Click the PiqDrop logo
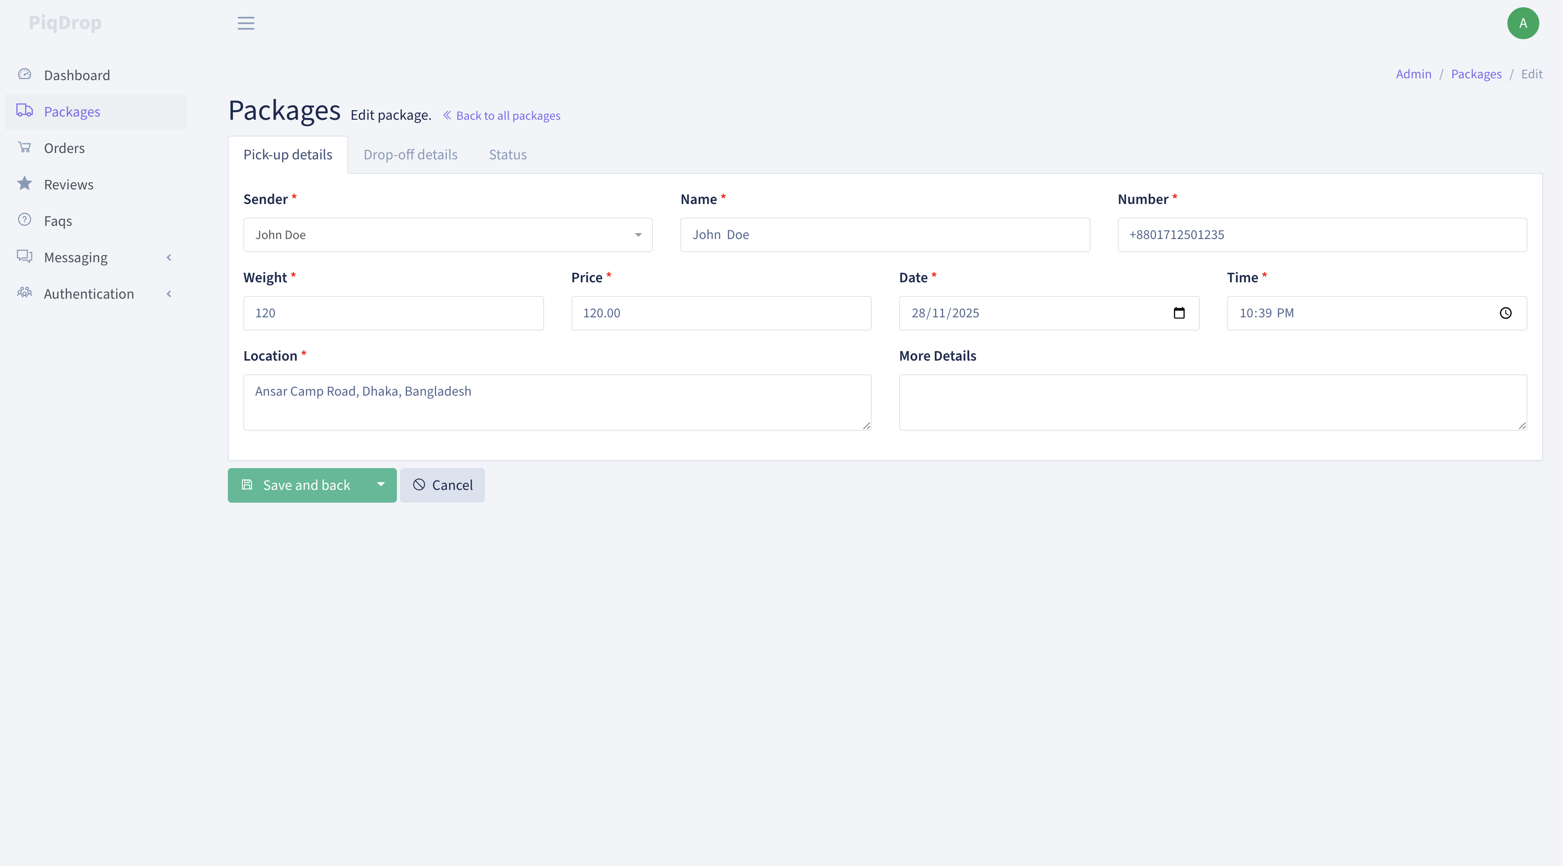1563x866 pixels. pyautogui.click(x=65, y=22)
